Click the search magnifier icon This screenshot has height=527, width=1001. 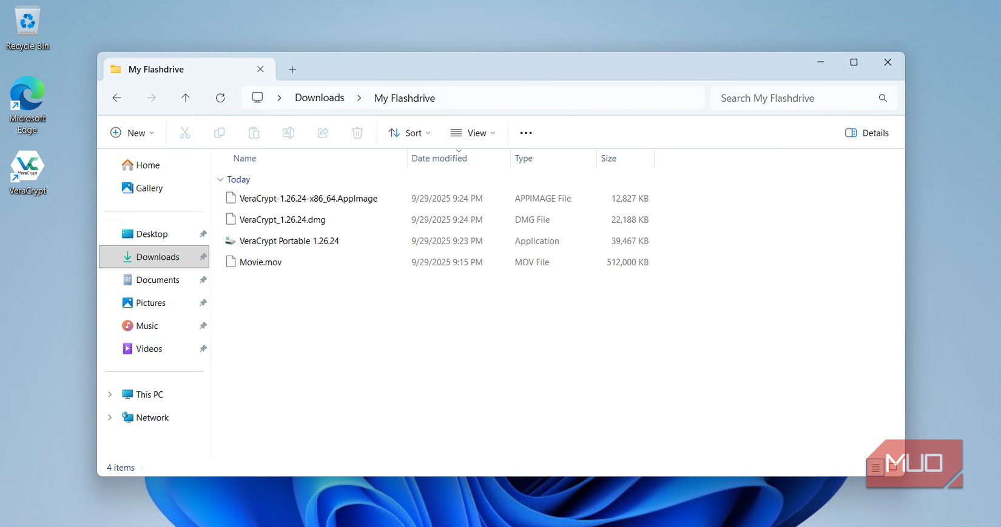point(883,98)
